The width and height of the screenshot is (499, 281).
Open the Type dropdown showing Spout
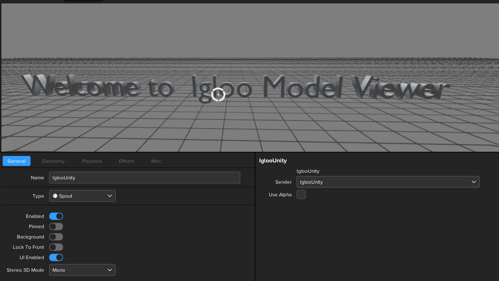82,196
